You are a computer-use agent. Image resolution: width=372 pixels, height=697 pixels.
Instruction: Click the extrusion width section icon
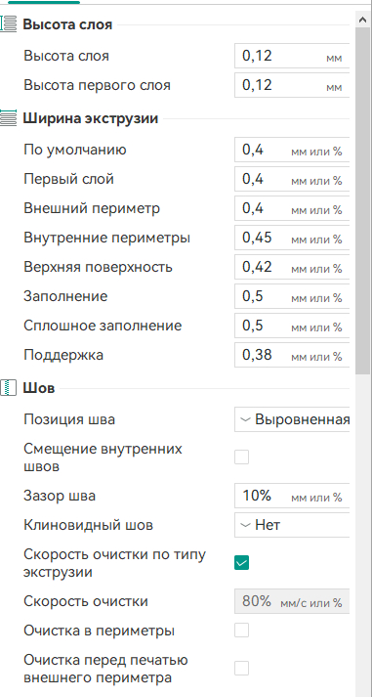point(9,118)
